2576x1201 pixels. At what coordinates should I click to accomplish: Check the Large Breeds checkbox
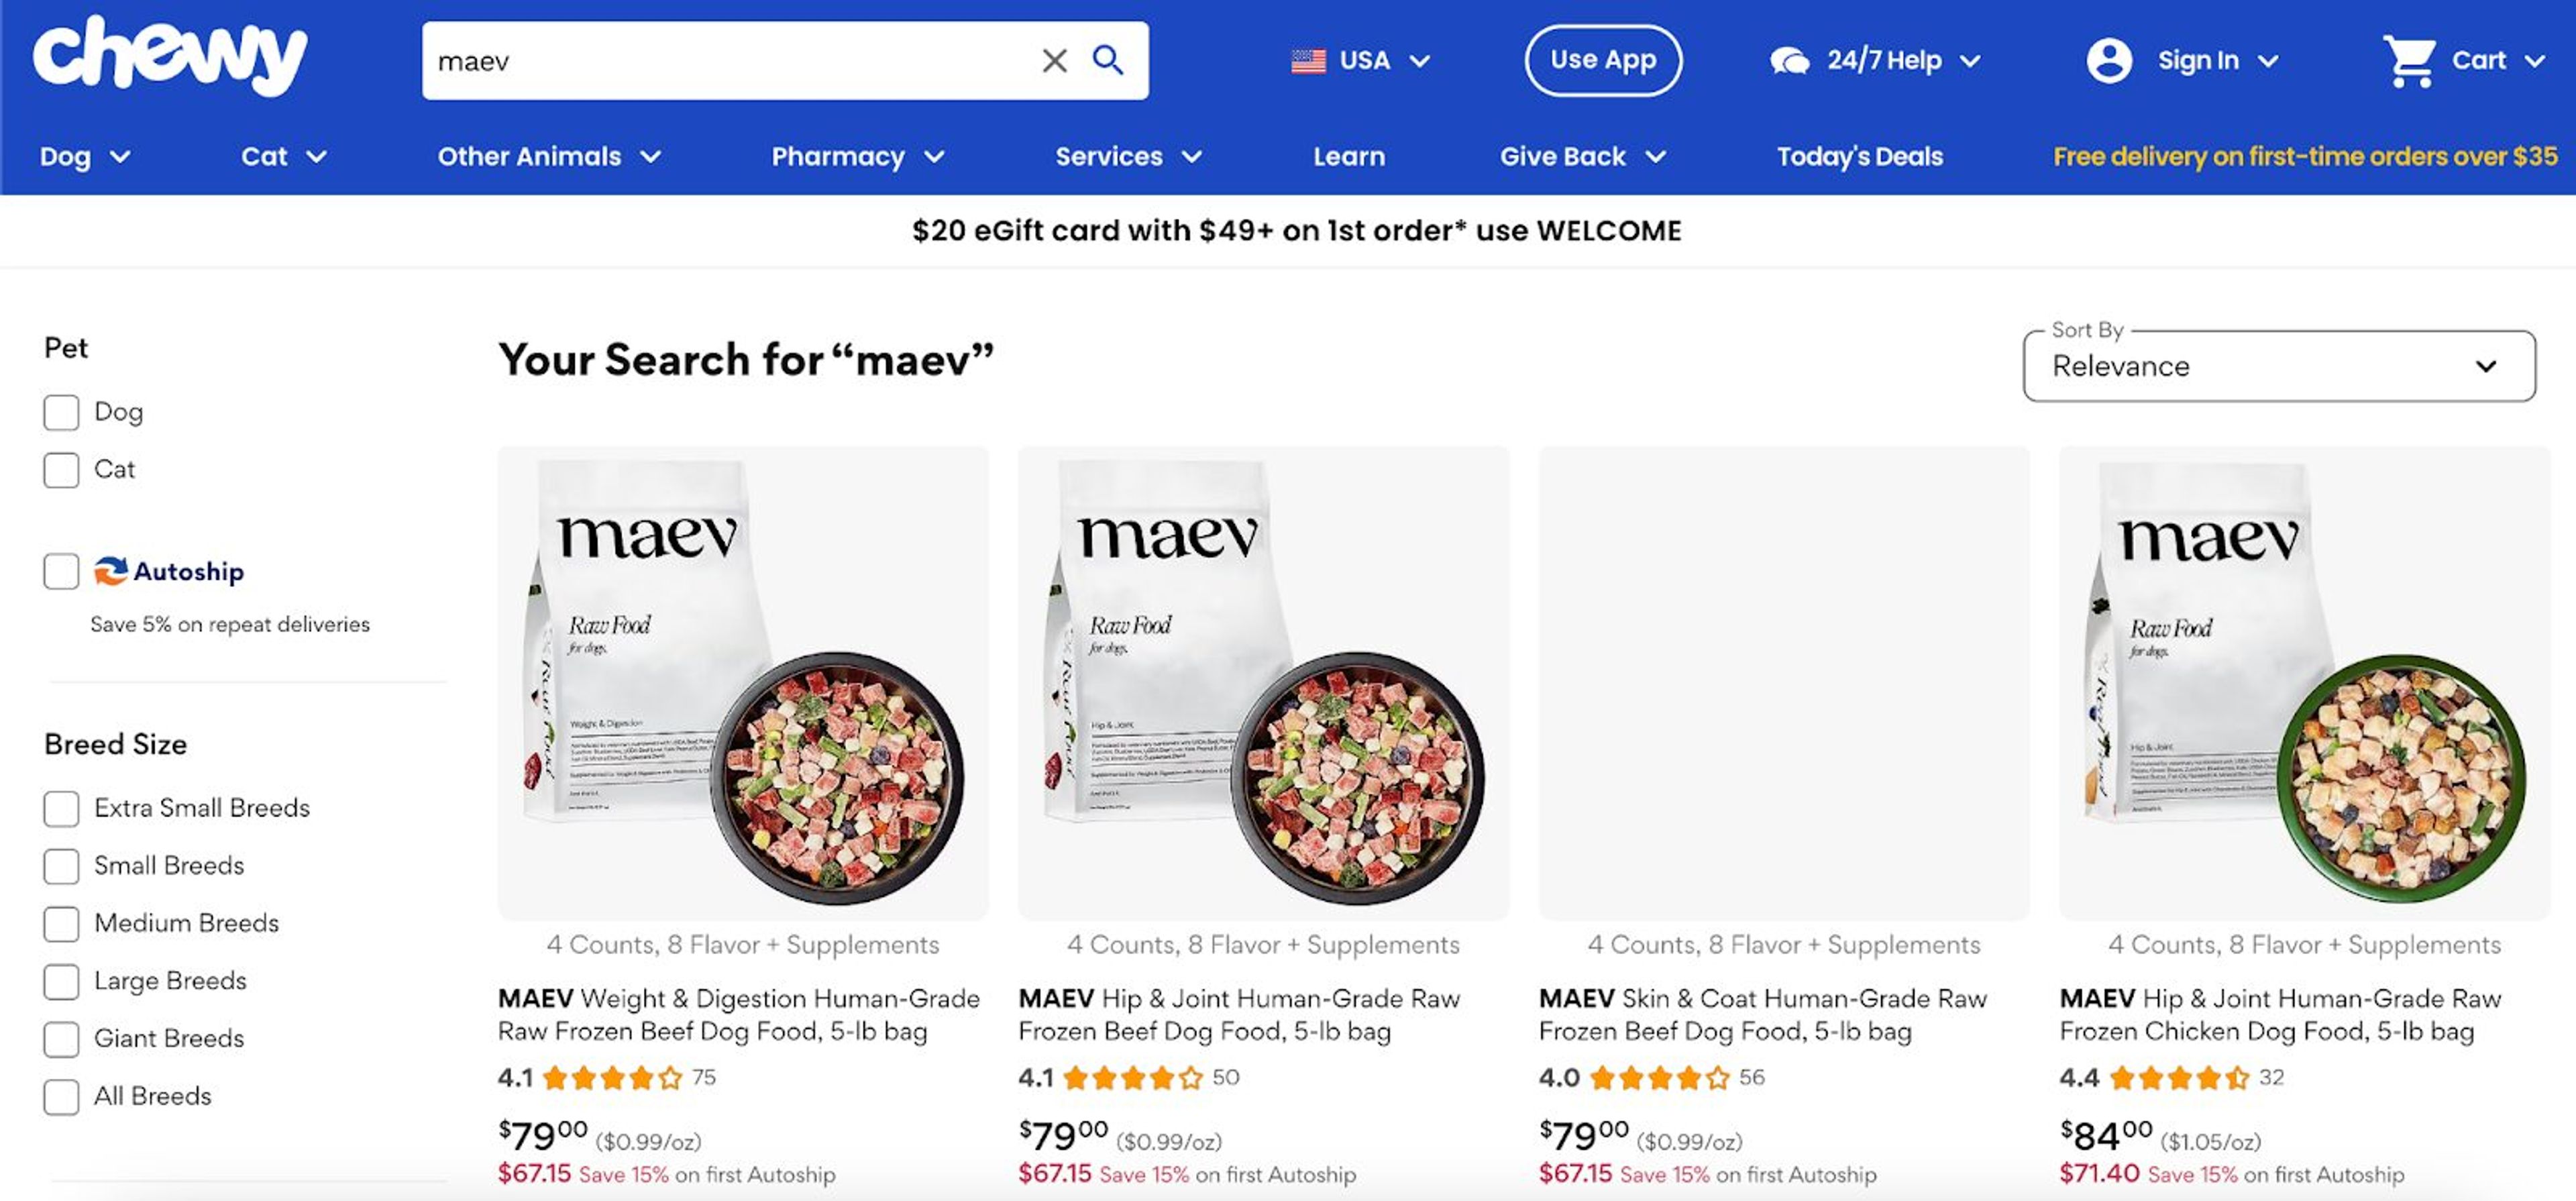[61, 981]
